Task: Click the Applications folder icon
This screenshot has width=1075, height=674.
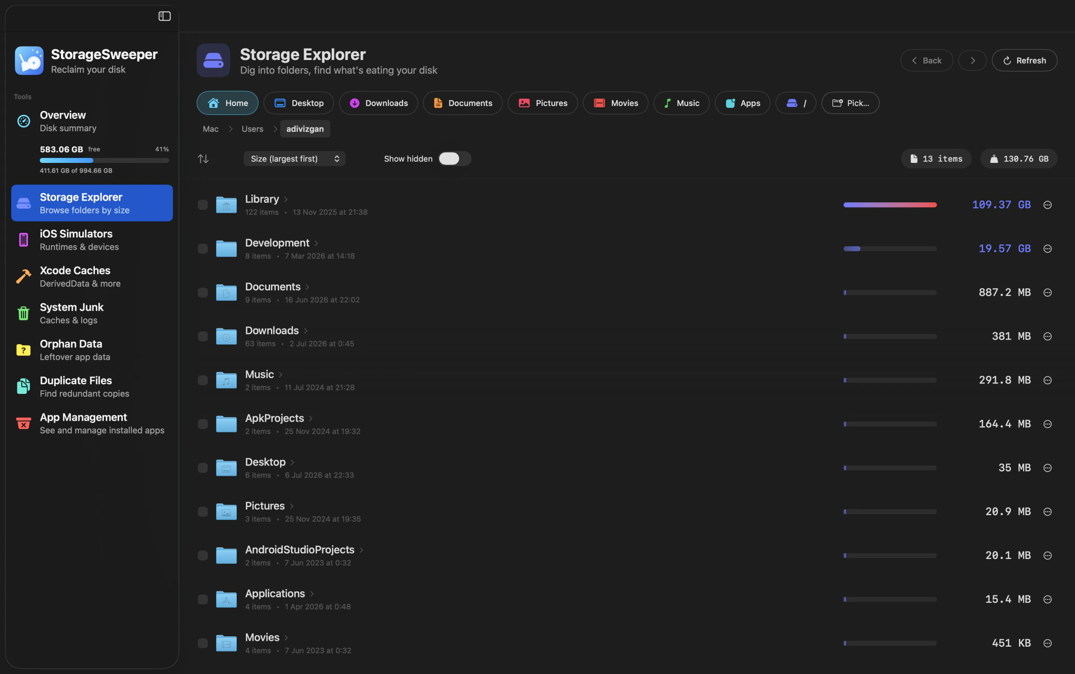Action: [226, 600]
